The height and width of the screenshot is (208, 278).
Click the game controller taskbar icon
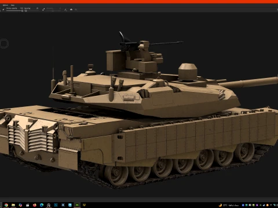click(49, 205)
